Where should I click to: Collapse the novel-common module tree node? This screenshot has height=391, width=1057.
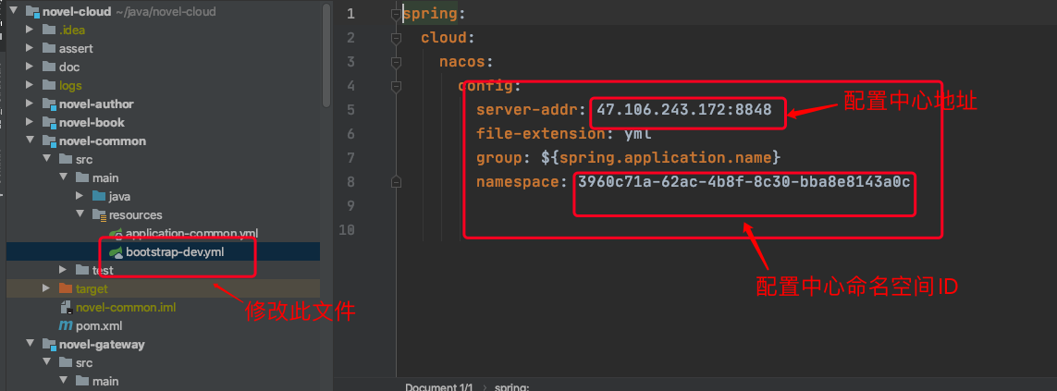pos(29,141)
